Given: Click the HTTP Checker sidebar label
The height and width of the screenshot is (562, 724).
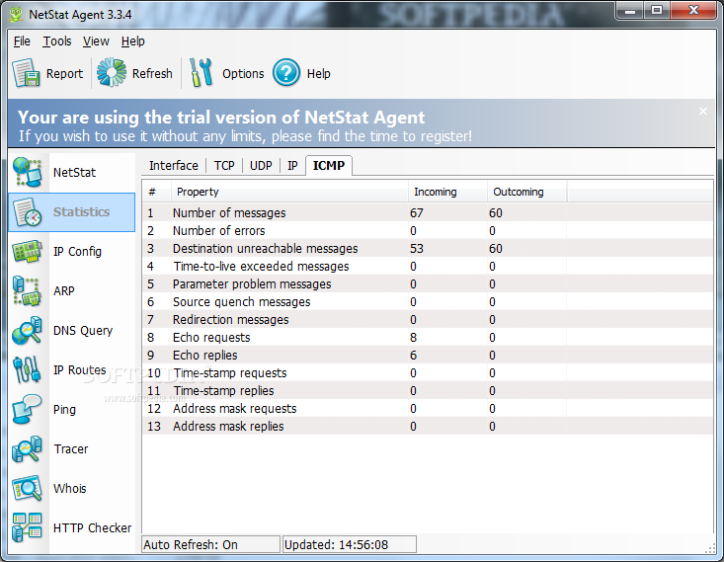Looking at the screenshot, I should [92, 527].
